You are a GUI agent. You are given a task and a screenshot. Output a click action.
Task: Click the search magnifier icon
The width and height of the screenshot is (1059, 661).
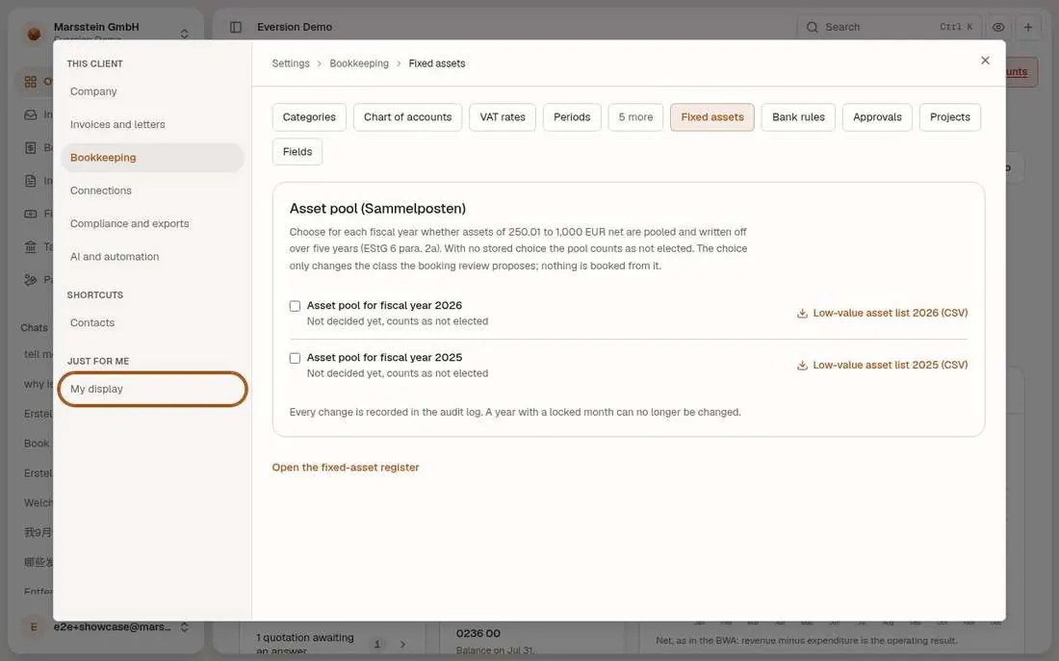[x=812, y=27]
